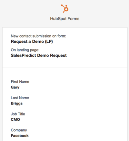Select the job title value CMO

click(x=15, y=120)
